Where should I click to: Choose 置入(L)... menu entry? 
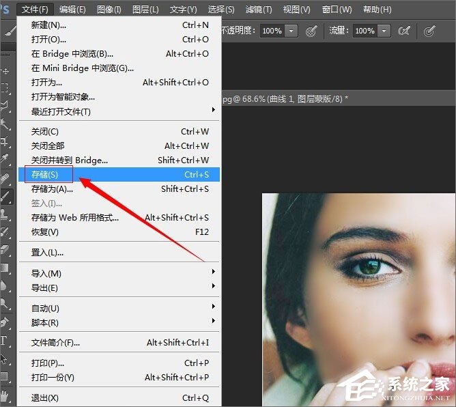119,252
